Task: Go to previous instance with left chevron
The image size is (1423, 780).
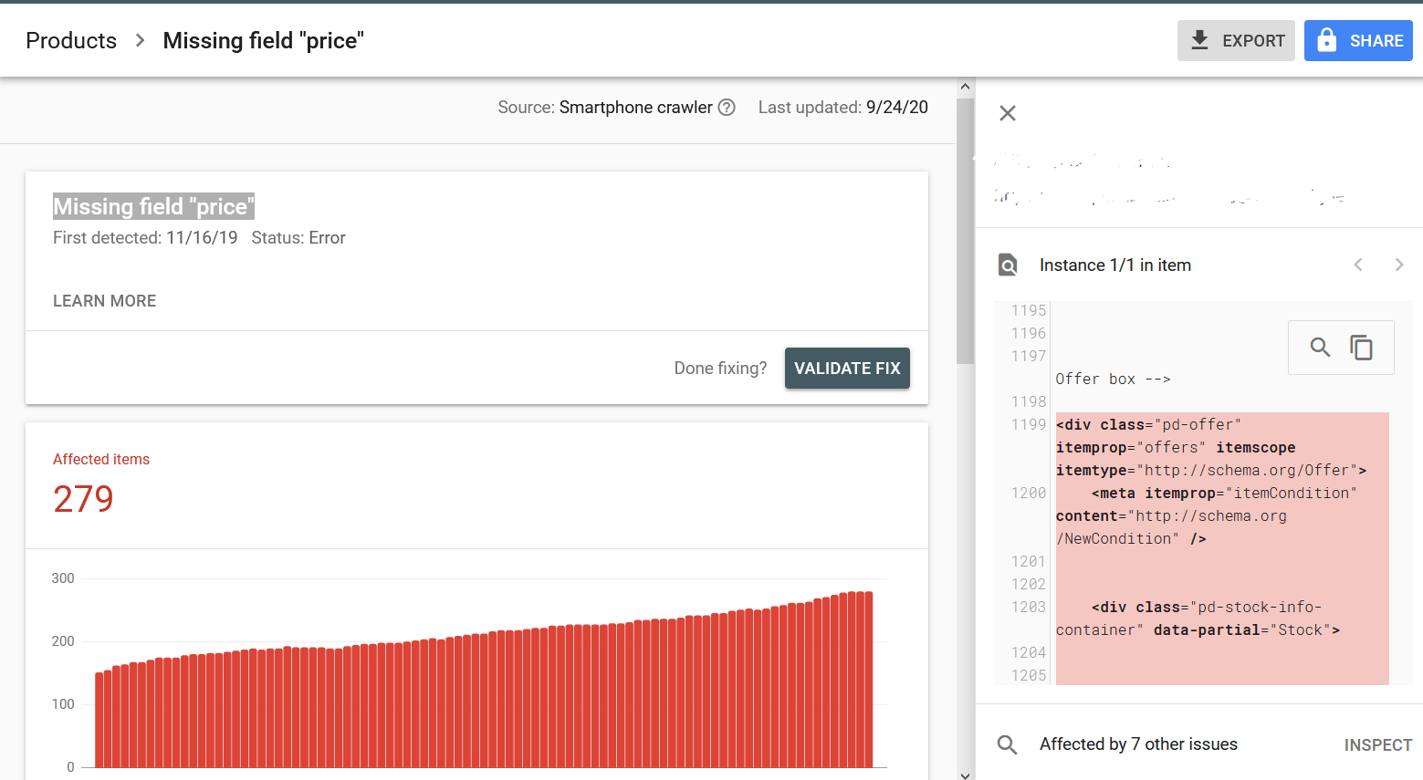Action: [1358, 265]
